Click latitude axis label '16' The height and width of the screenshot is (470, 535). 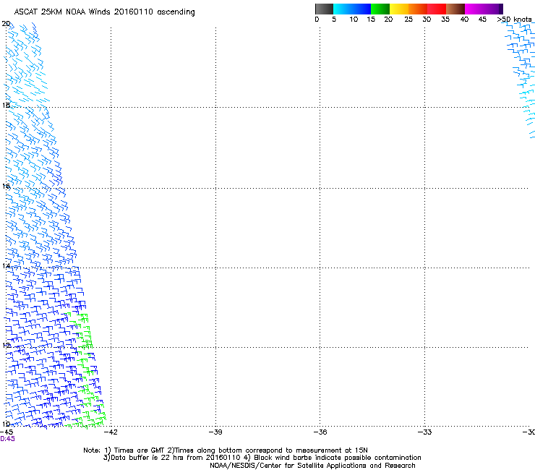6,187
